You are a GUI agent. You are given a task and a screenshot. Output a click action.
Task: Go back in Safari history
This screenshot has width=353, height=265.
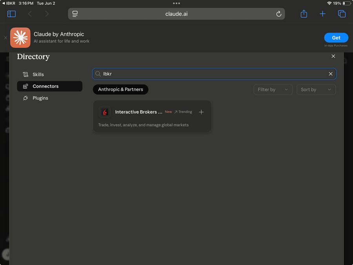(30, 14)
